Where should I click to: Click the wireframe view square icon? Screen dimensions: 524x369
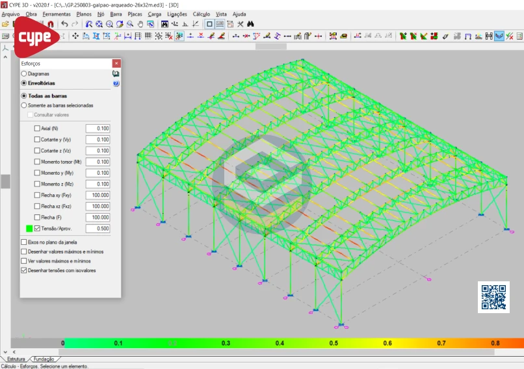[209, 24]
